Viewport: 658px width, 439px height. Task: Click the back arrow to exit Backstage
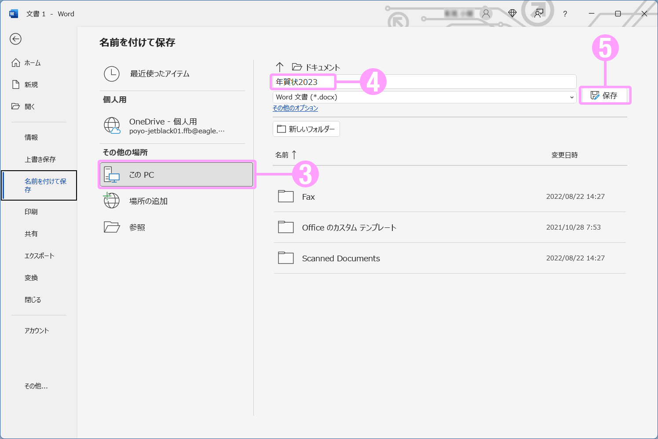point(16,39)
